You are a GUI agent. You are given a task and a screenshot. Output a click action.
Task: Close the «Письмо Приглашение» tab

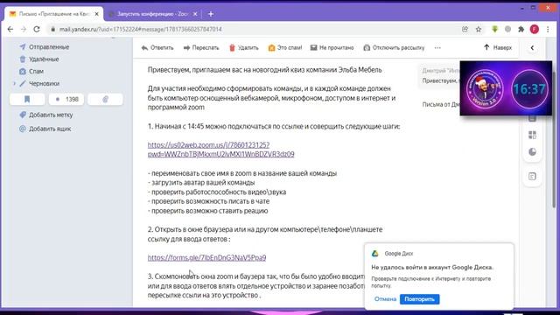tap(96, 14)
